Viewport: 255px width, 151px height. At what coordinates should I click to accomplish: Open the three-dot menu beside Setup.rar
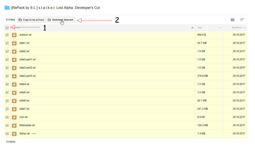[34, 134]
